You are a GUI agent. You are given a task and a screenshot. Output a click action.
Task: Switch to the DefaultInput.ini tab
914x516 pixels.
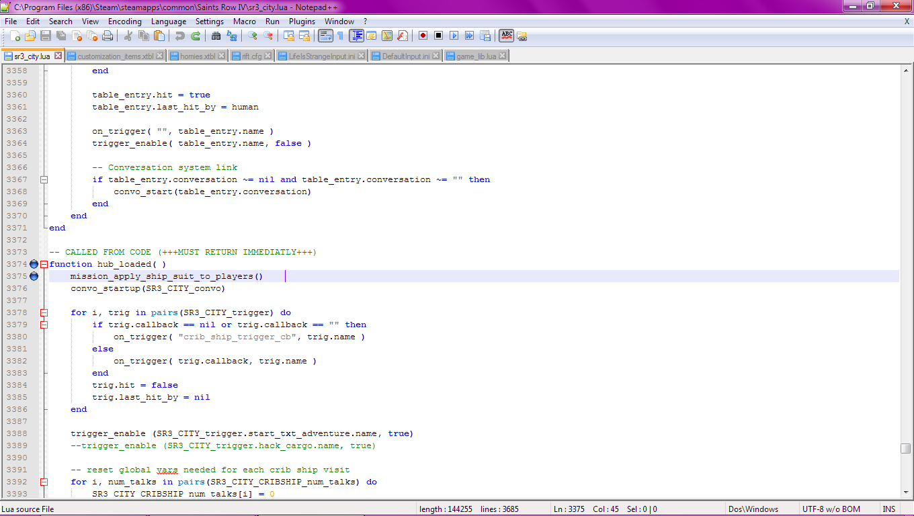[x=405, y=56]
